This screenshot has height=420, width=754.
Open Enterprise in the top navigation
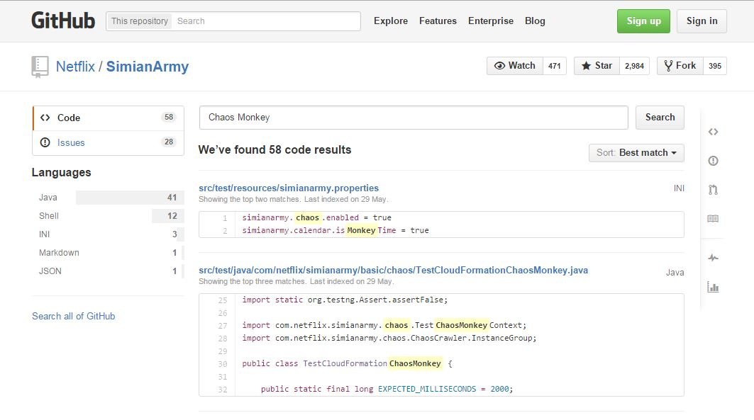[x=490, y=21]
